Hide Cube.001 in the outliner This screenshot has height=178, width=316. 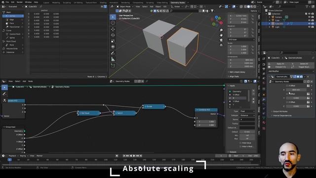pyautogui.click(x=309, y=24)
